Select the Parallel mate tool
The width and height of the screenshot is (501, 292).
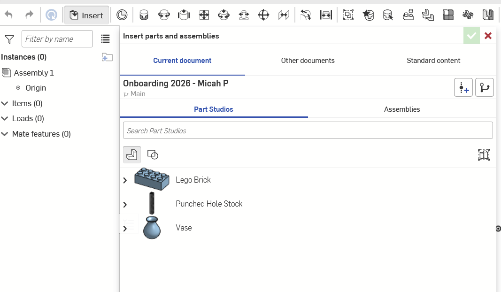point(284,15)
